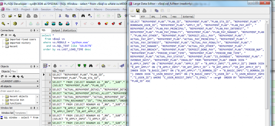Click the binoculars Find icon in main toolbar

[x=83, y=16]
